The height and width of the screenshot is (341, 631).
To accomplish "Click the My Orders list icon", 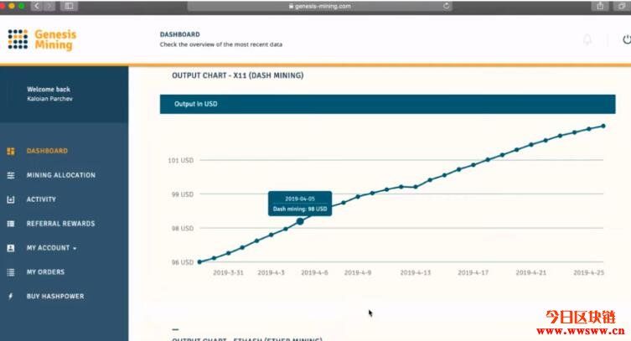I will 11,272.
